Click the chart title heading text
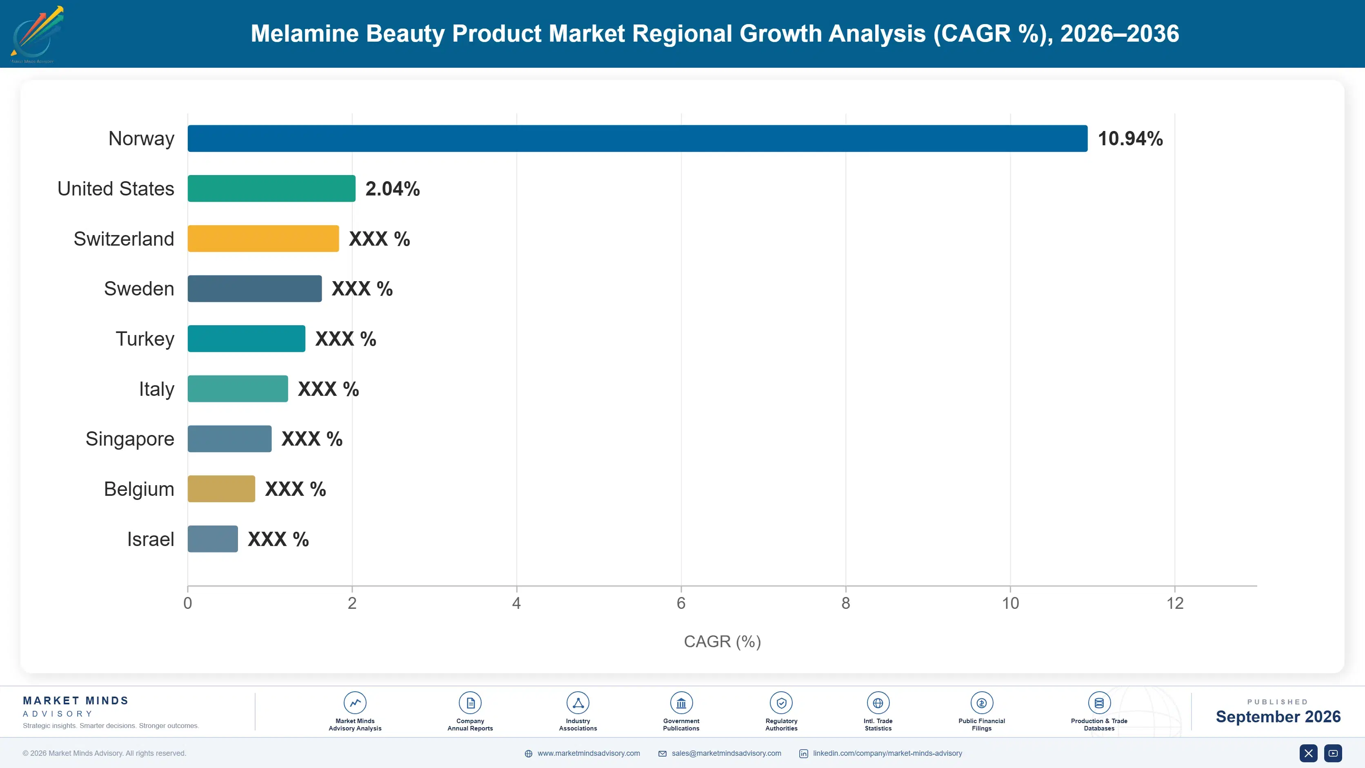Screen dimensions: 1365x768 (x=715, y=34)
